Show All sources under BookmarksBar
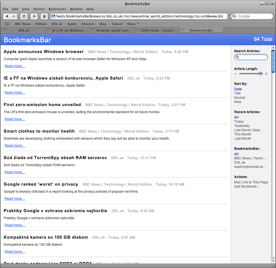Viewport: 276px width, 268px height. (236, 154)
